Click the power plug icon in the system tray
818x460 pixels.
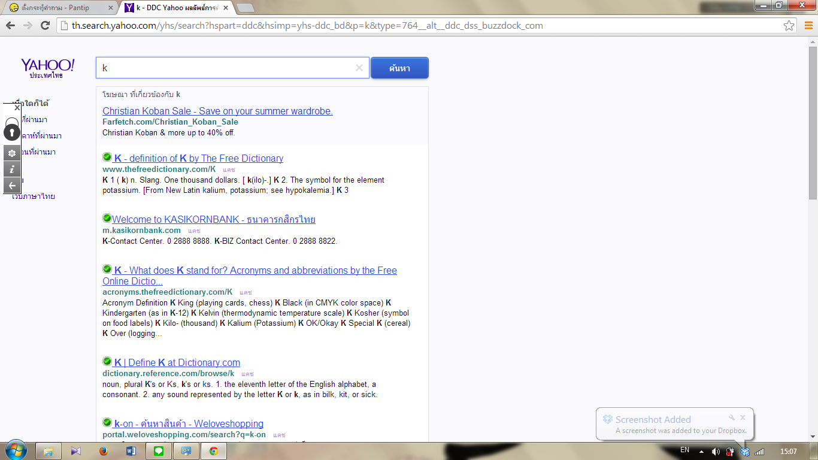point(731,451)
